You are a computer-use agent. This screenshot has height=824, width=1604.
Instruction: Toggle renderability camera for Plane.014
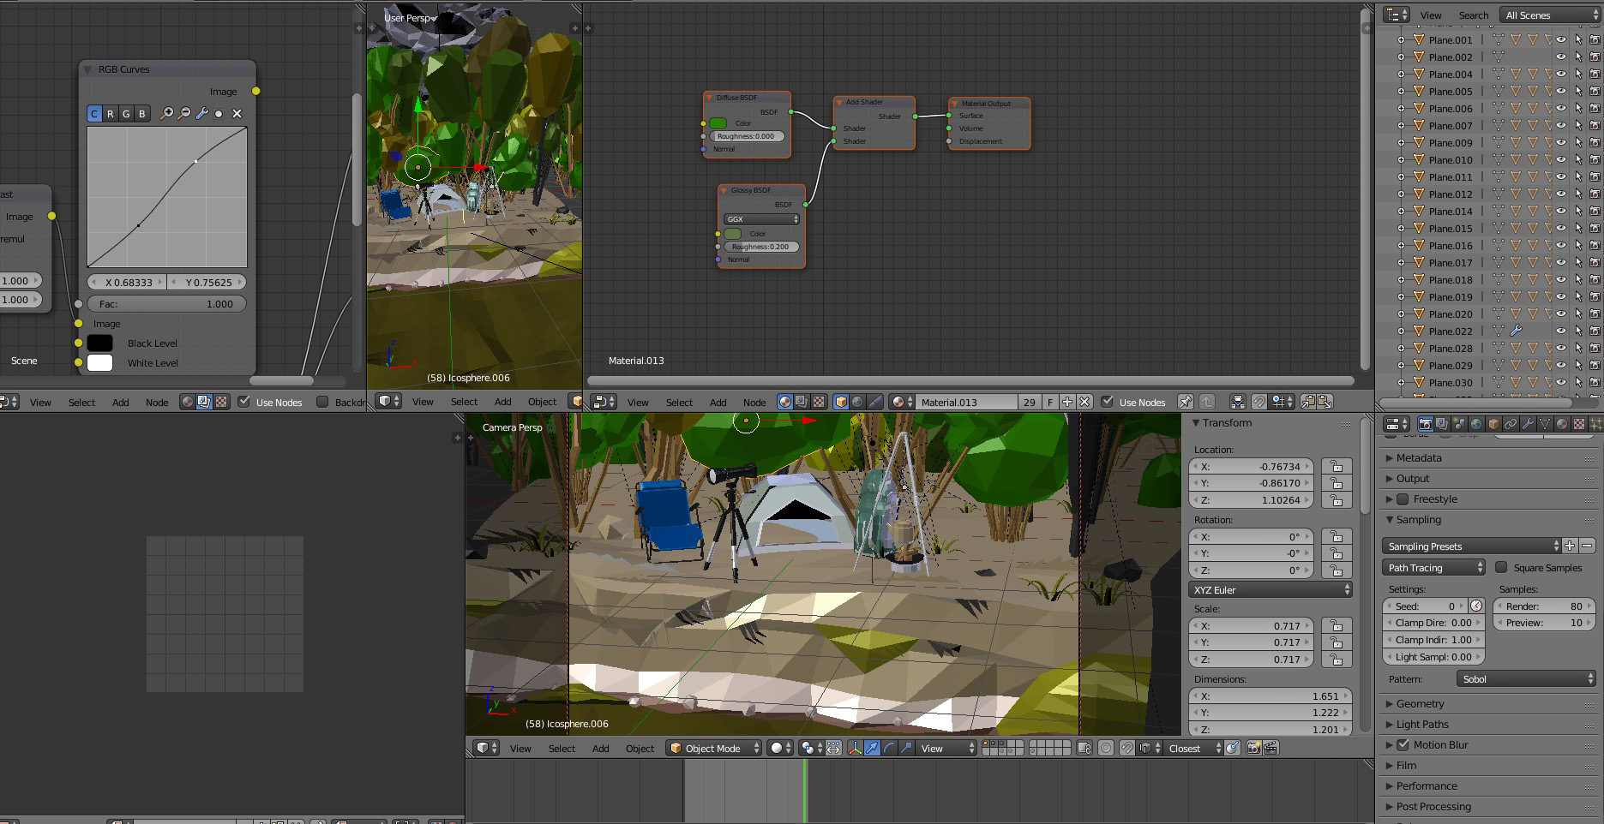[x=1595, y=212]
